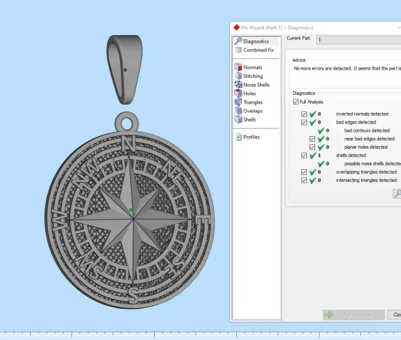Toggle the bad edges detected checkbox
The height and width of the screenshot is (340, 401).
click(304, 122)
